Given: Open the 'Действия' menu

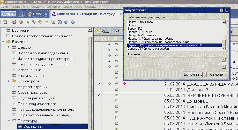Looking at the screenshot, I should click(54, 6).
